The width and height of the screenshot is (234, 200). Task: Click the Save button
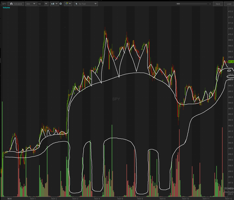(x=218, y=4)
